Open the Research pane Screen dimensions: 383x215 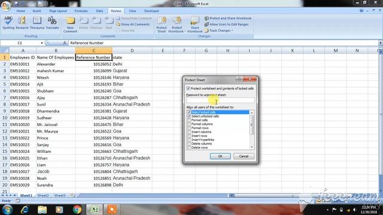(22, 23)
